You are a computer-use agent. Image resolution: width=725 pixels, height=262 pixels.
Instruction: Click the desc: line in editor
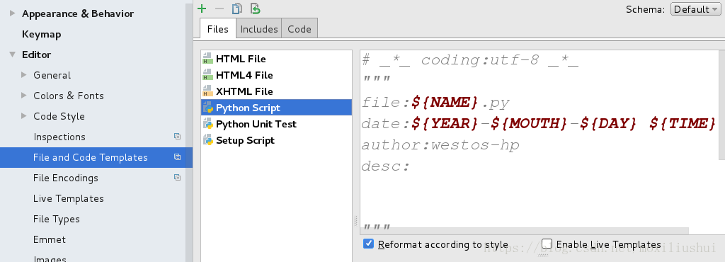[x=386, y=166]
